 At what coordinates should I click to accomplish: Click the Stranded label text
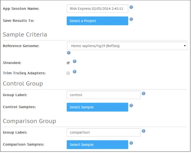click(x=12, y=63)
